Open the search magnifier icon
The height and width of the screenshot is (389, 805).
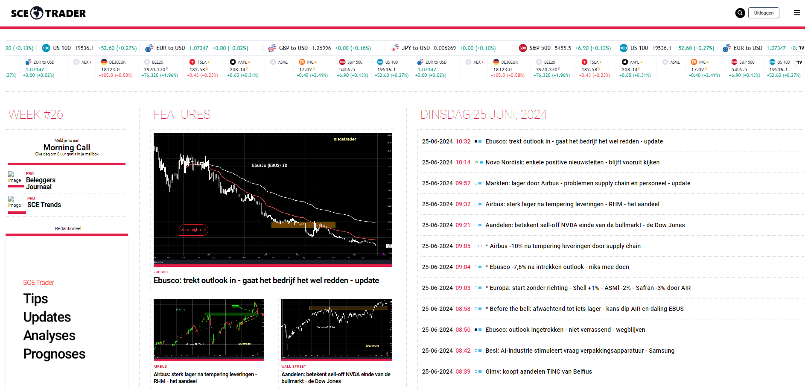pyautogui.click(x=740, y=13)
